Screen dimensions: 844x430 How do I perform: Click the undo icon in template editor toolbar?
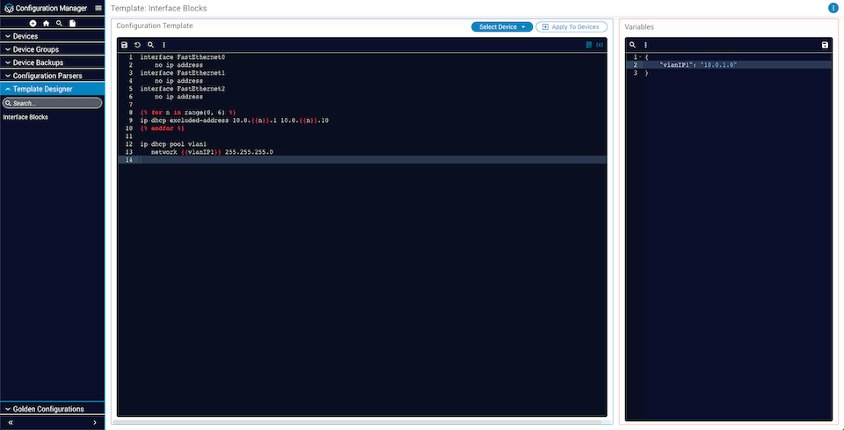pyautogui.click(x=137, y=45)
